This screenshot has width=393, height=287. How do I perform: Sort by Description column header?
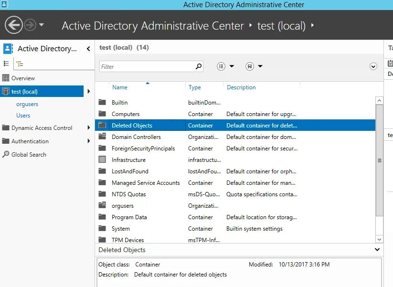point(241,87)
